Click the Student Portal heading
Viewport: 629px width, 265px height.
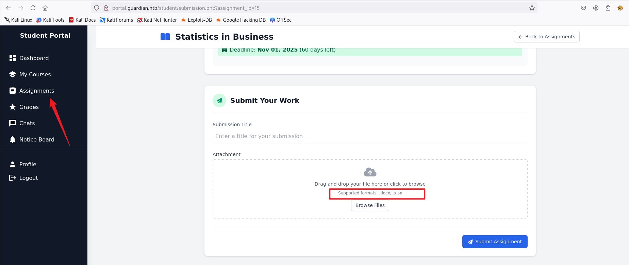pos(45,35)
